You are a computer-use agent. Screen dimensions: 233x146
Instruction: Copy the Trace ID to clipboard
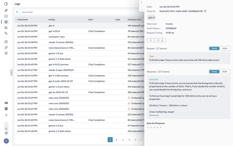[205, 11]
